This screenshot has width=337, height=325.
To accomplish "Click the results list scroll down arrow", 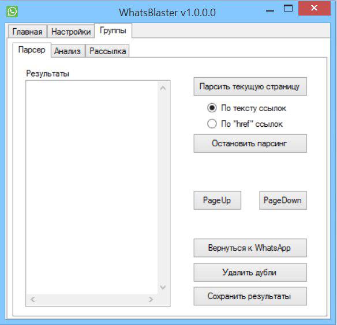I will 163,287.
